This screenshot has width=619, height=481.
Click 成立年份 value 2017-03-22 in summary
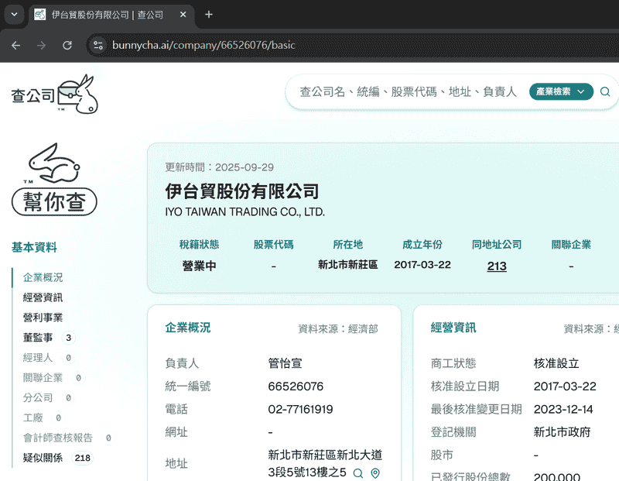(x=422, y=264)
